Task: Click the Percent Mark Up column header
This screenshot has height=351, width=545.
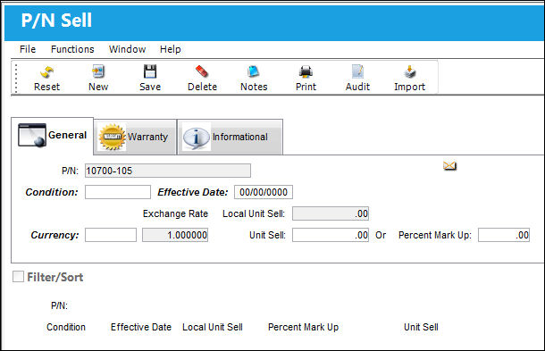Action: point(303,327)
